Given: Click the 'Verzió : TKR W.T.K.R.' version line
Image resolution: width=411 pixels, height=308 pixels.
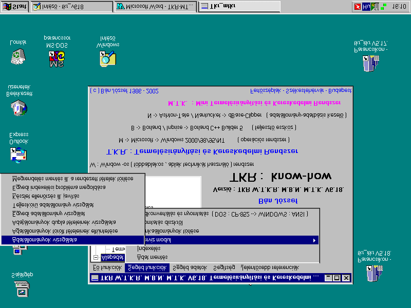Looking at the screenshot, I should click(x=278, y=189).
